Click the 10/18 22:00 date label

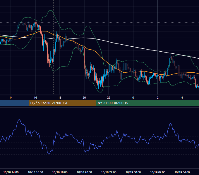click(x=109, y=172)
